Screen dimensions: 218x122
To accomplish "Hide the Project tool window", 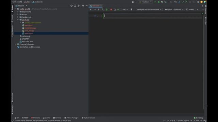I will tap(87, 6).
